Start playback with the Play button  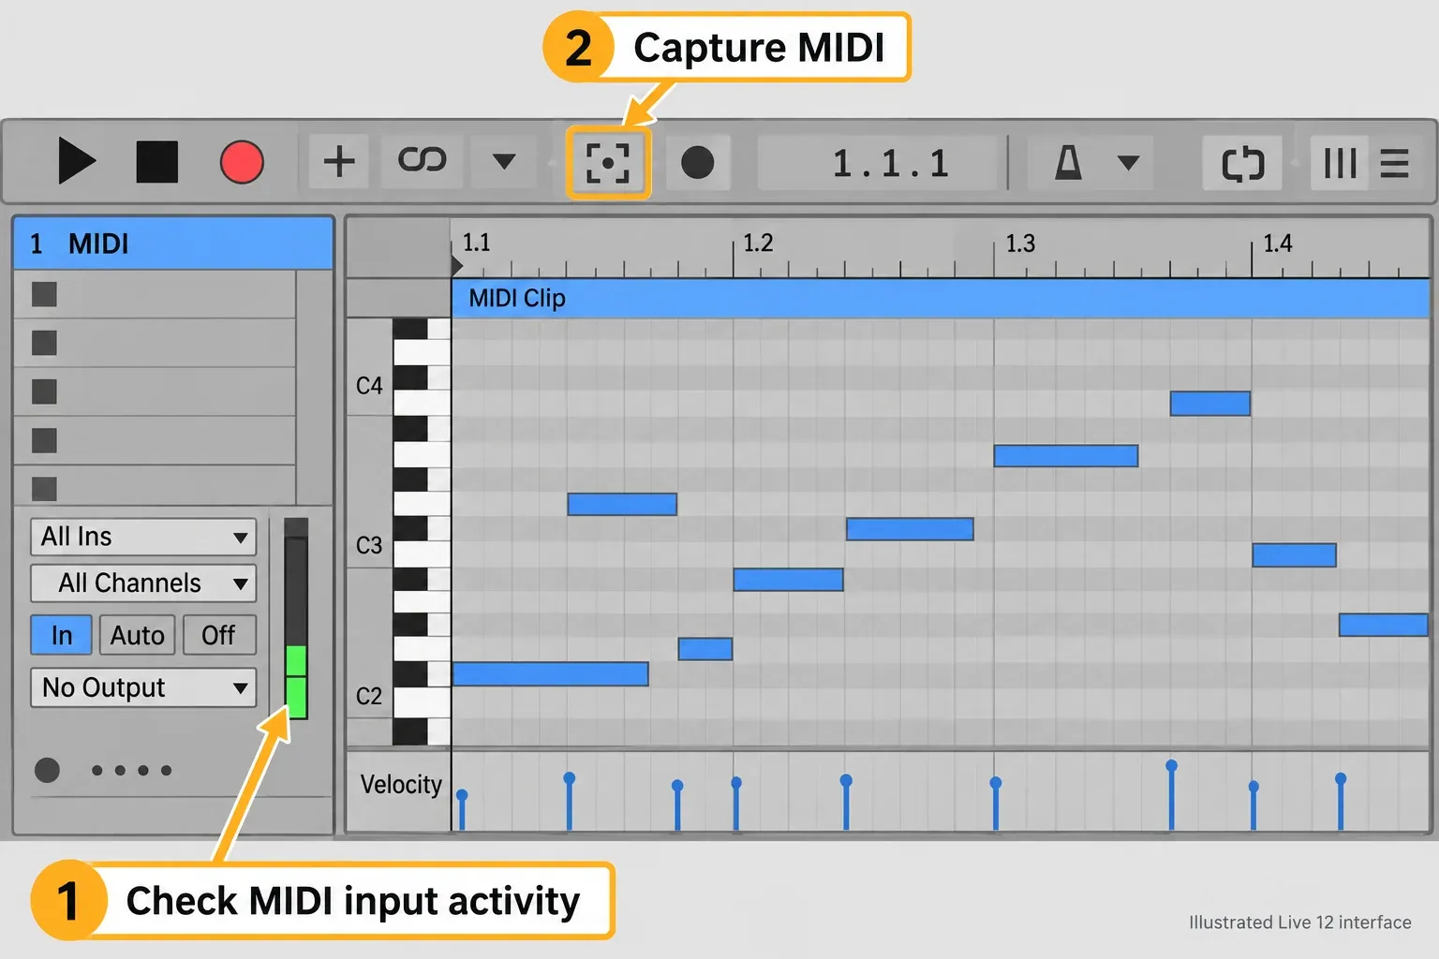pyautogui.click(x=77, y=161)
